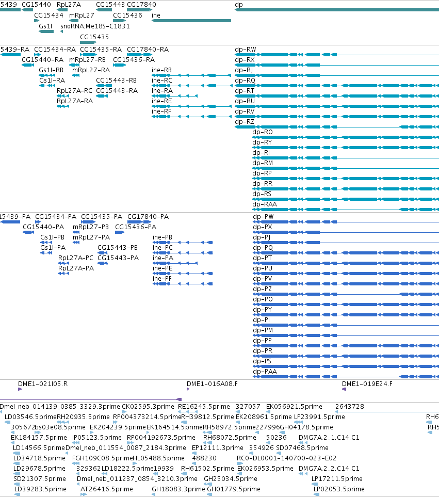Click the CG15440-RA transcript
Screen dimensions: 439x497
click(x=28, y=66)
